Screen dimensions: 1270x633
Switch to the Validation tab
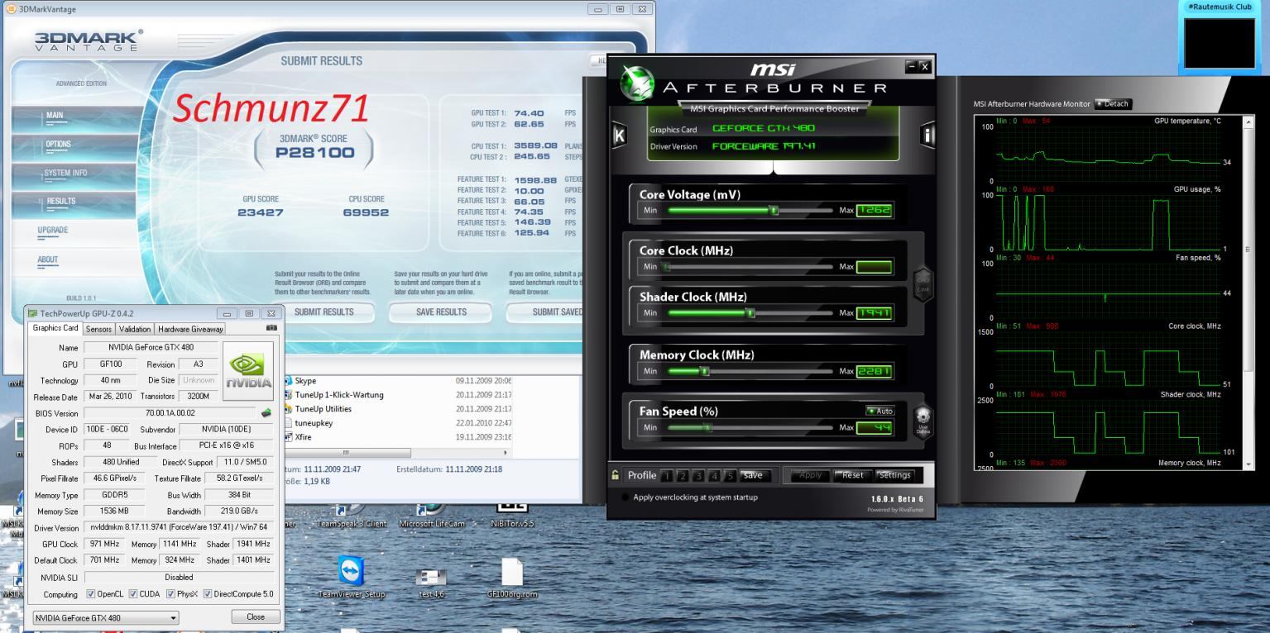135,328
